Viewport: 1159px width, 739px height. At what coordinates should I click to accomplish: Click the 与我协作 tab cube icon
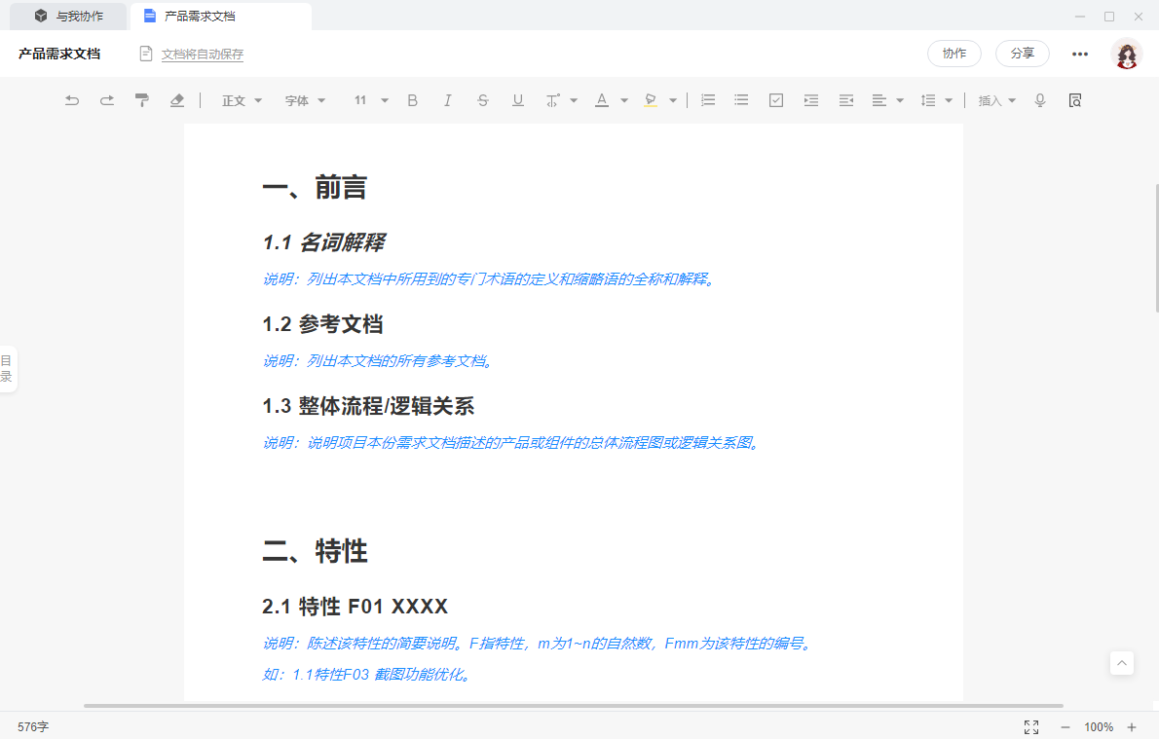41,17
